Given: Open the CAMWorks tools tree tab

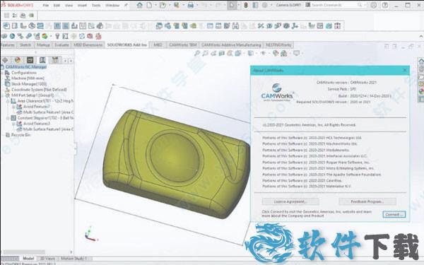Looking at the screenshot, I should [x=55, y=60].
